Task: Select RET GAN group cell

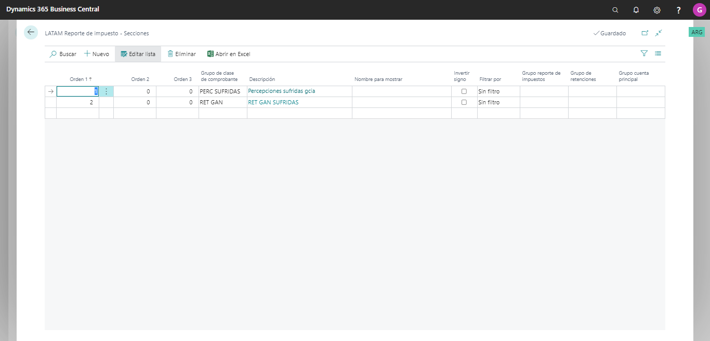Action: [x=222, y=102]
